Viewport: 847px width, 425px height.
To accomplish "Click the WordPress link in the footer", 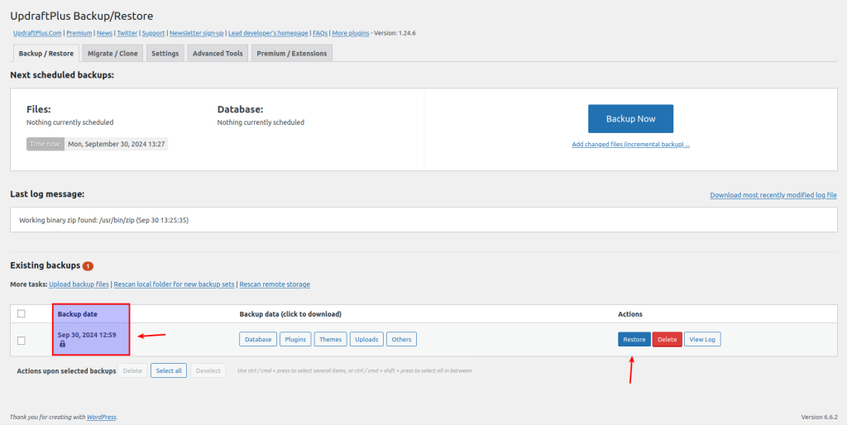I will coord(102,417).
